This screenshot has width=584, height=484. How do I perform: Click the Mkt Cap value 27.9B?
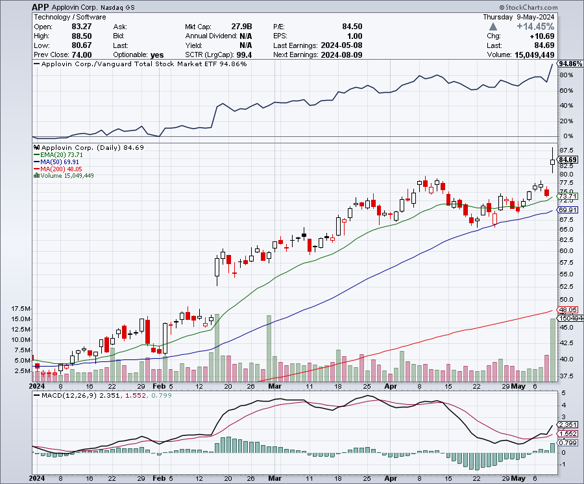[242, 27]
